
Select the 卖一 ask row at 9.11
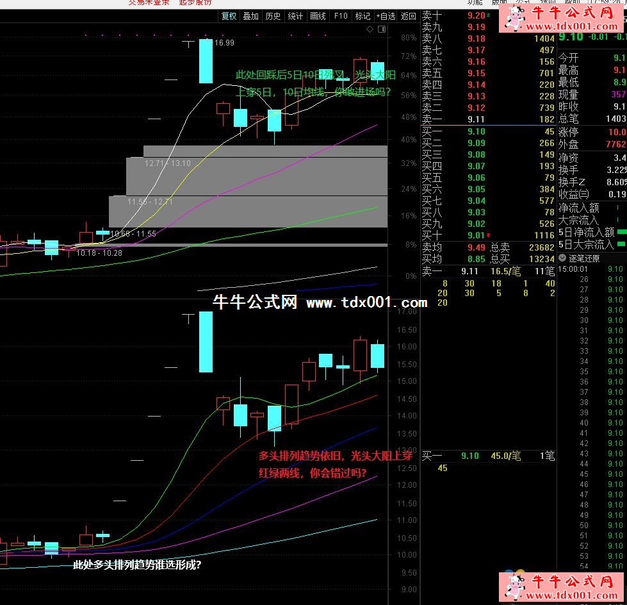click(x=488, y=119)
